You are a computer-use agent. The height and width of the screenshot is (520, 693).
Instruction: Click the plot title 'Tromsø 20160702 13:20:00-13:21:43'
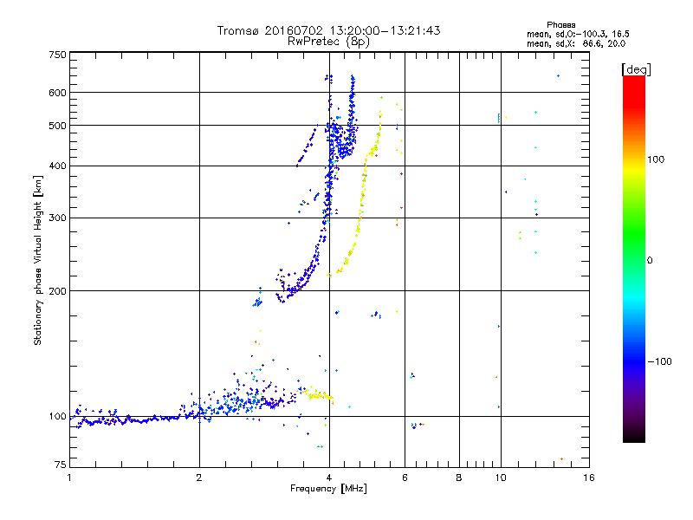[328, 30]
